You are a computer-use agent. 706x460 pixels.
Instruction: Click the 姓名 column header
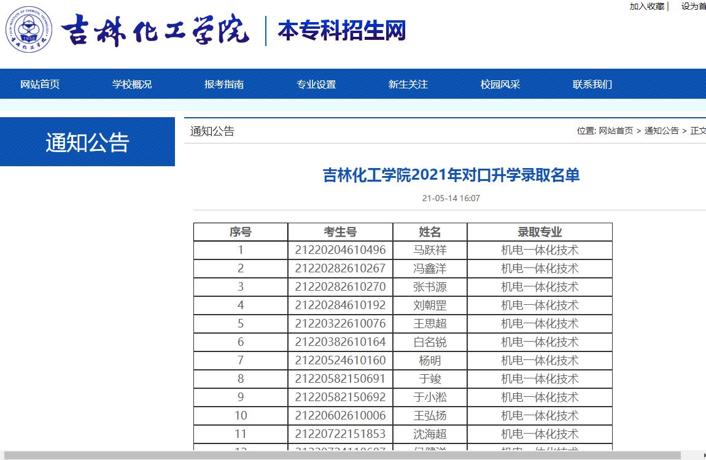430,232
